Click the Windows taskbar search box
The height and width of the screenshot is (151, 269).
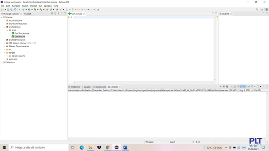(38, 147)
